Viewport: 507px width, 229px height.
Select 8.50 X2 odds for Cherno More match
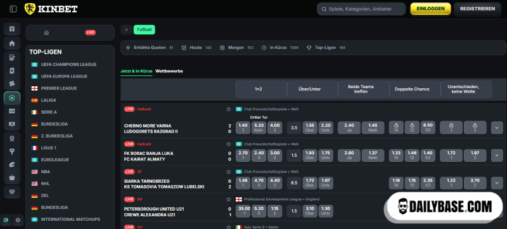(x=428, y=128)
